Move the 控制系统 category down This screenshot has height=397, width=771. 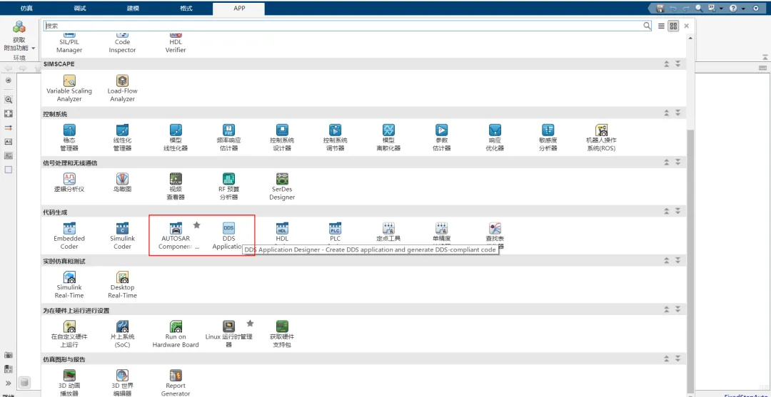pos(677,113)
